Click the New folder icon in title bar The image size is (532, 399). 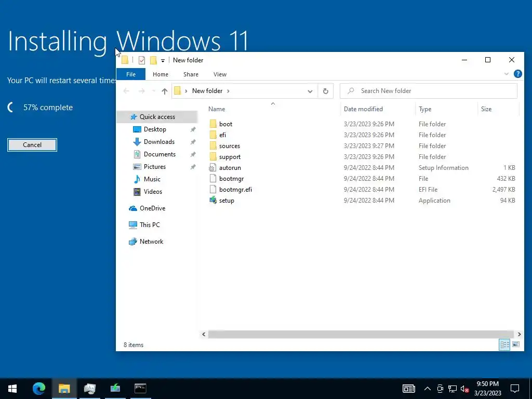point(153,60)
